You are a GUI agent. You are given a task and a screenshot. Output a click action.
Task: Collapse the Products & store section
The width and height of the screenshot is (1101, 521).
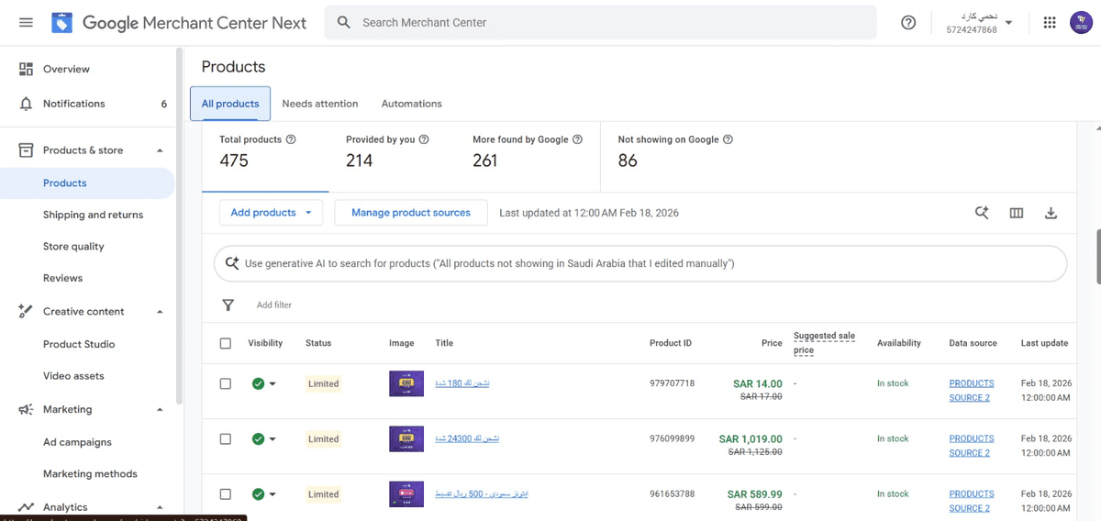tap(160, 150)
